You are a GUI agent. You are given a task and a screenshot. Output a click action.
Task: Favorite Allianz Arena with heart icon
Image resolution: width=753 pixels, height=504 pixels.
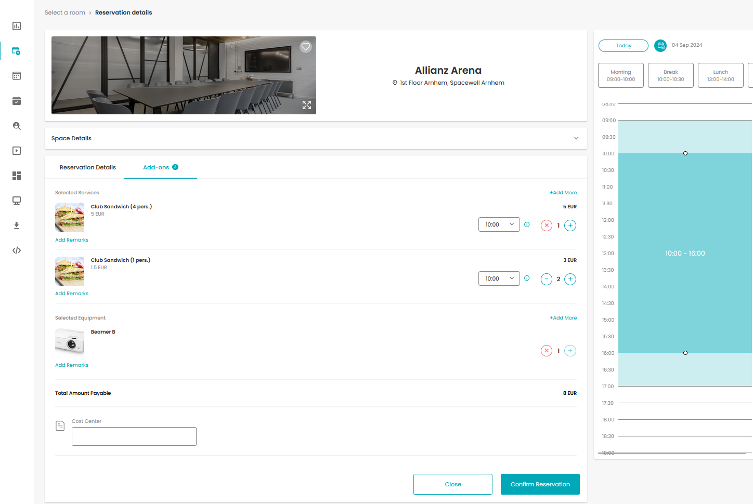pos(306,47)
